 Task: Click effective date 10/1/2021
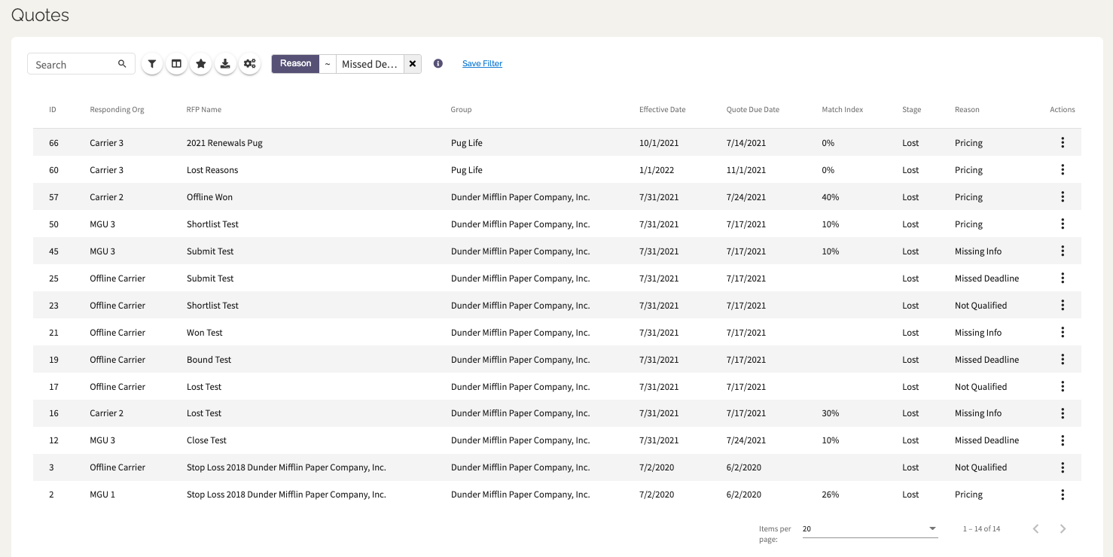pyautogui.click(x=659, y=143)
